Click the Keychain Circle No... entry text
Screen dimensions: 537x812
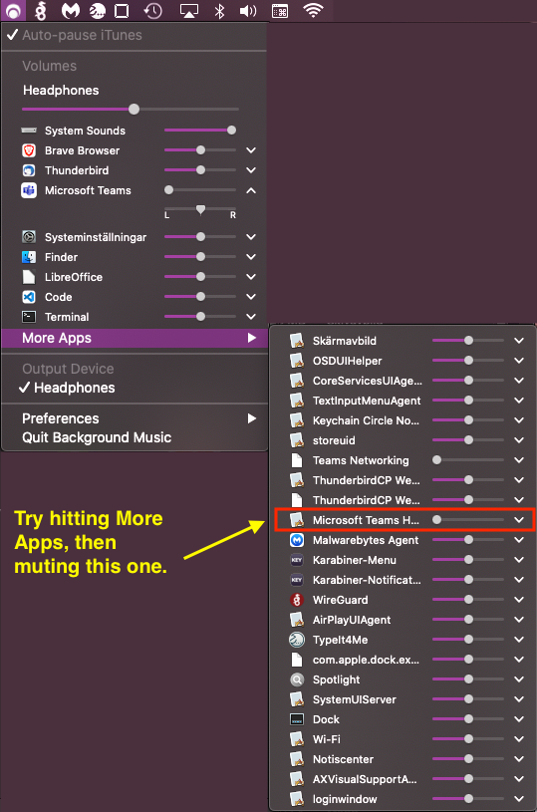(366, 420)
